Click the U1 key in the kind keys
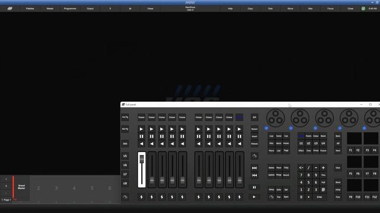Image resolution: width=380 pixels, height=213 pixels. 301,143
